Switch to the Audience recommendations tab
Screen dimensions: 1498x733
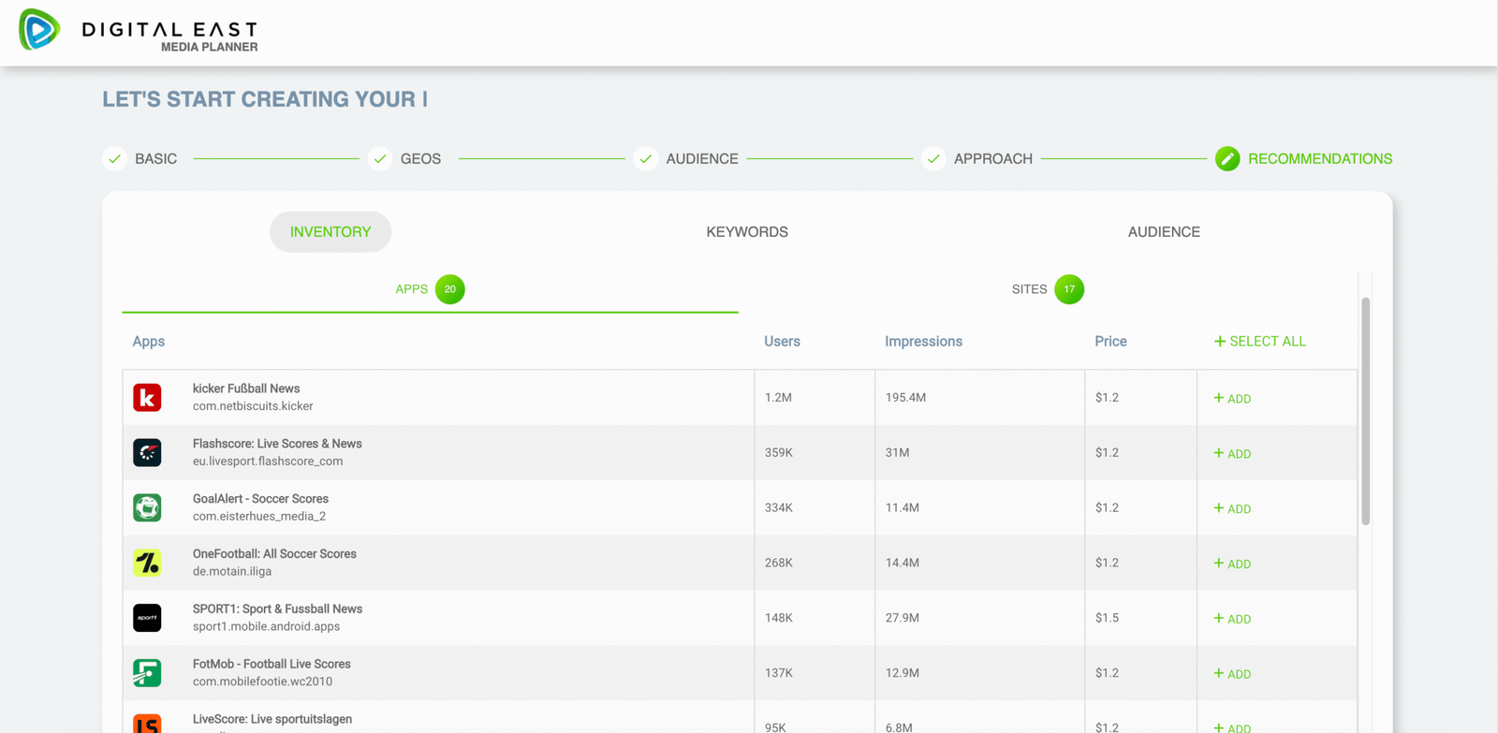tap(1163, 232)
